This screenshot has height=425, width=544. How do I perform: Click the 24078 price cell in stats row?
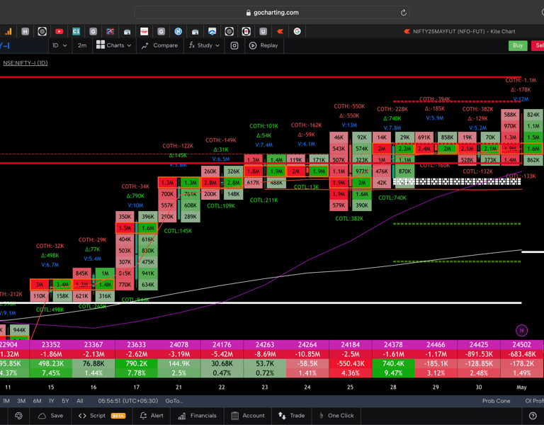tap(178, 345)
